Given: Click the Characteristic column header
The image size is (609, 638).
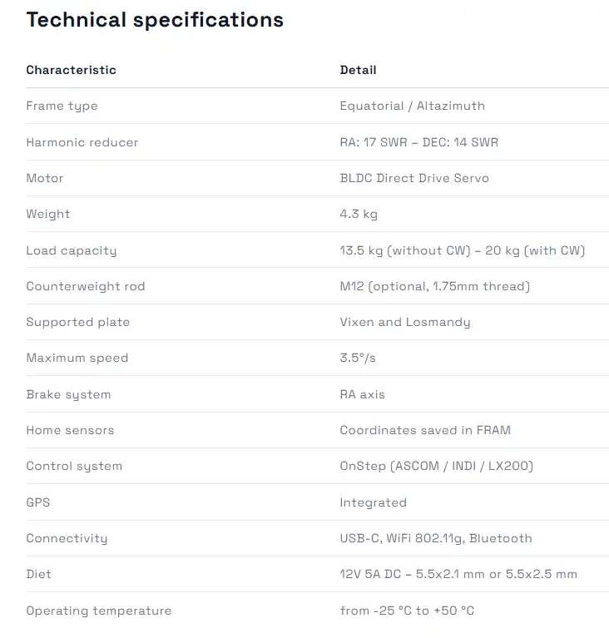Looking at the screenshot, I should pos(71,70).
